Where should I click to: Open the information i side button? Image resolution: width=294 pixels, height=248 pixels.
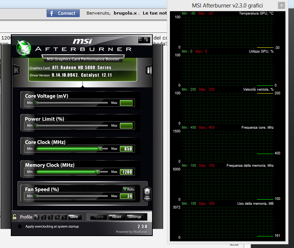(x=149, y=70)
